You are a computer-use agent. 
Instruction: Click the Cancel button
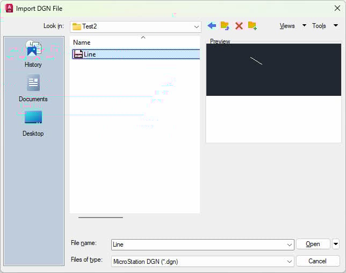click(318, 261)
